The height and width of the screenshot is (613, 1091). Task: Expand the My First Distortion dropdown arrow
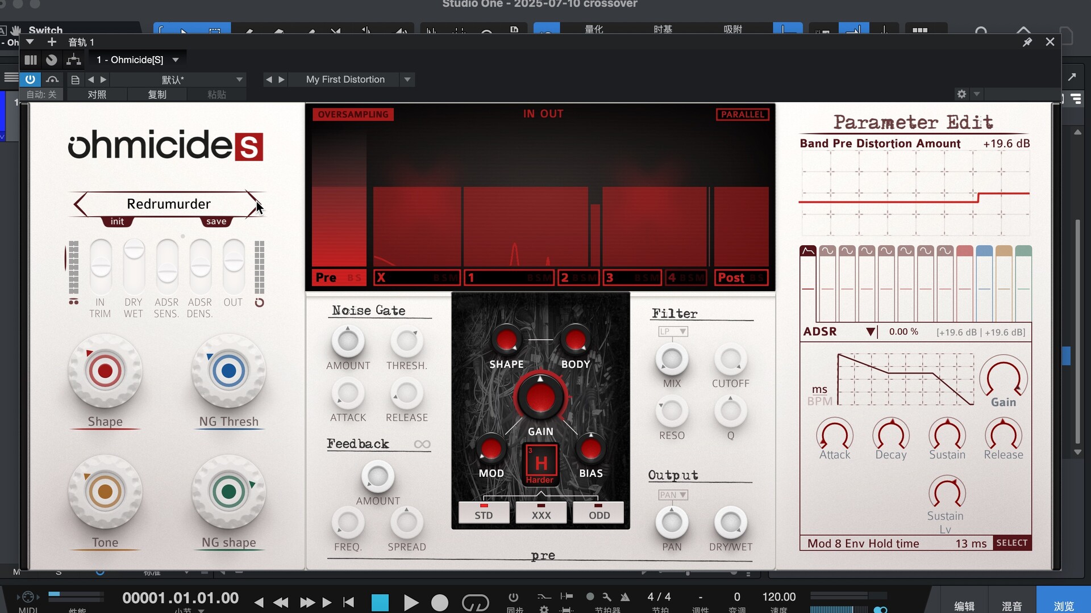pos(407,79)
